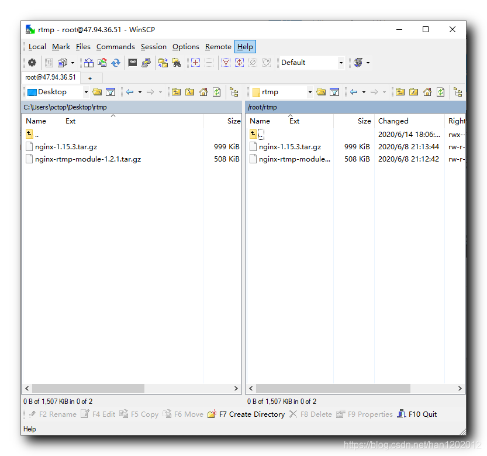This screenshot has height=456, width=487.
Task: Click F7 Create Directory button
Action: click(x=246, y=414)
